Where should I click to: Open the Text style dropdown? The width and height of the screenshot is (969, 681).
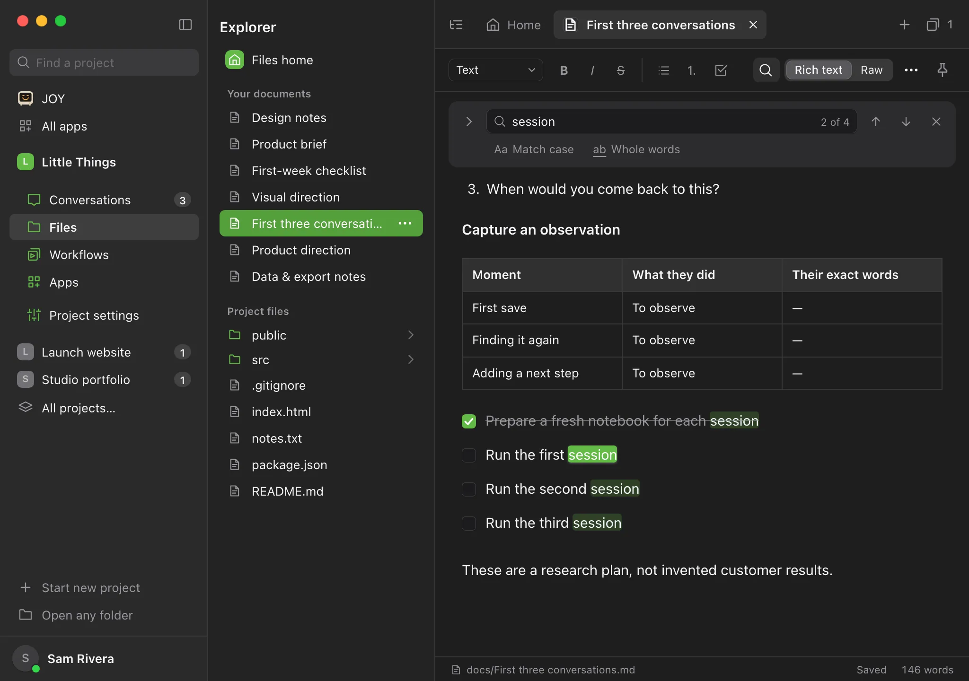(x=495, y=70)
